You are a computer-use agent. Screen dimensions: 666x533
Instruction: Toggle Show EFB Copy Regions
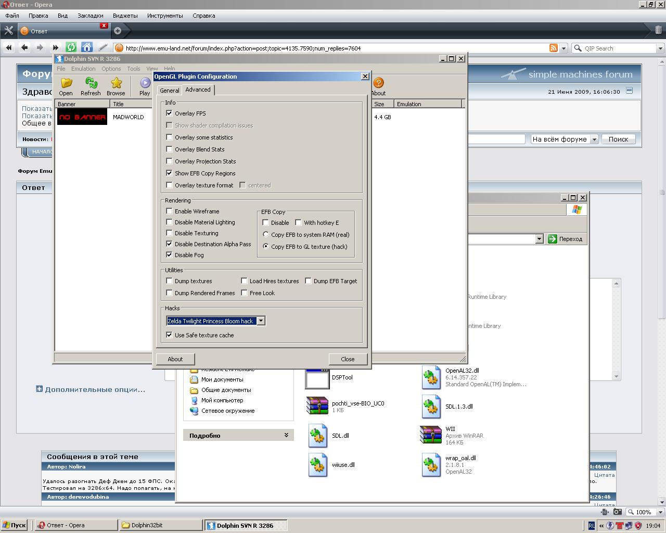tap(169, 173)
